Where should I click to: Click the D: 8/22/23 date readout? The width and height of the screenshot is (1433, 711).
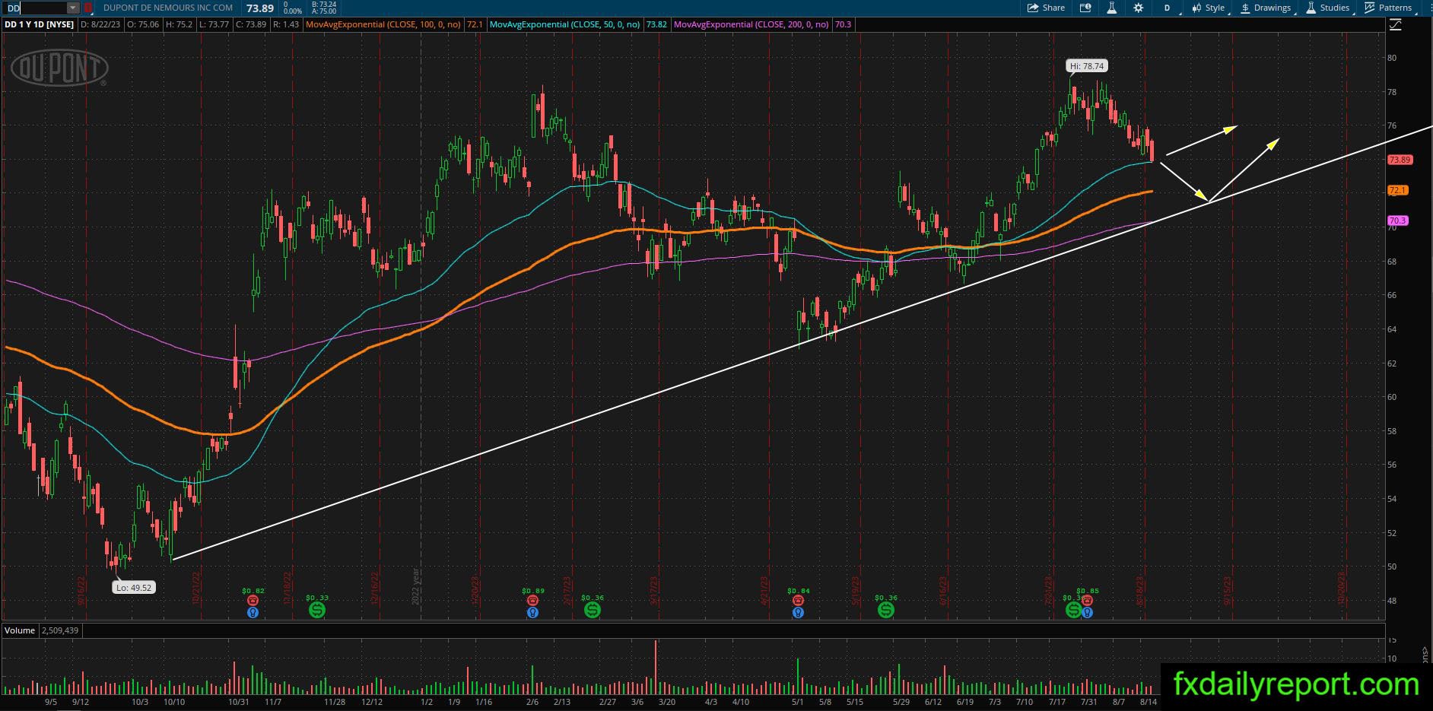(x=100, y=24)
